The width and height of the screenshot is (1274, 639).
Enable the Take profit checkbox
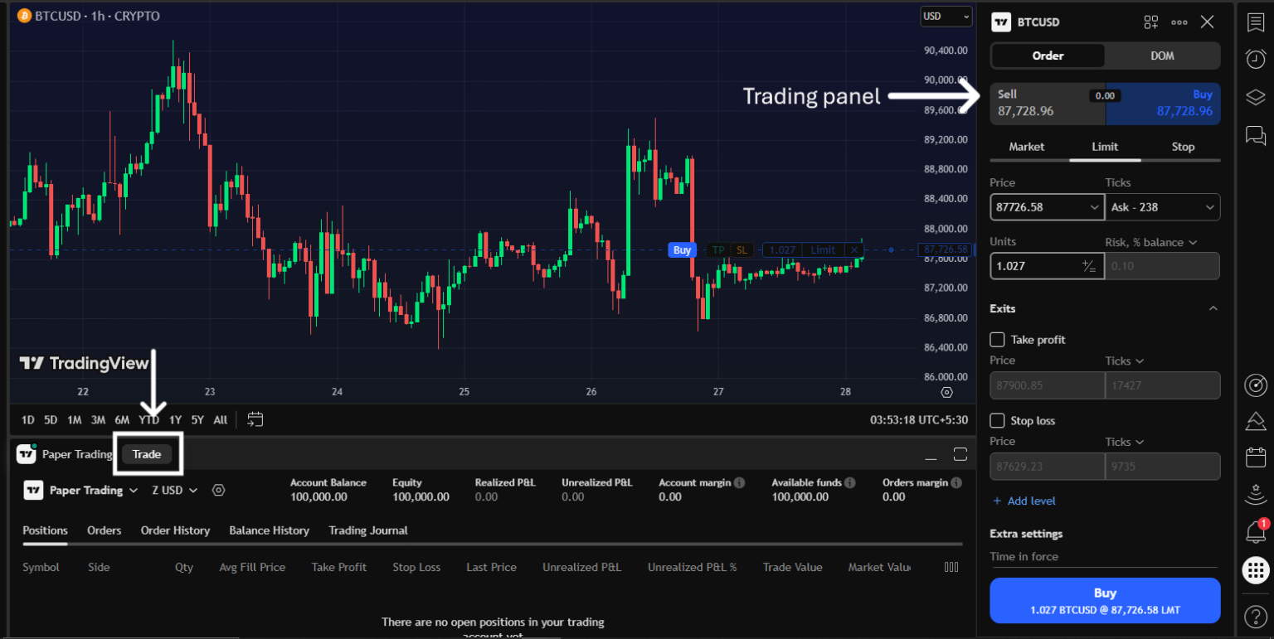tap(997, 339)
